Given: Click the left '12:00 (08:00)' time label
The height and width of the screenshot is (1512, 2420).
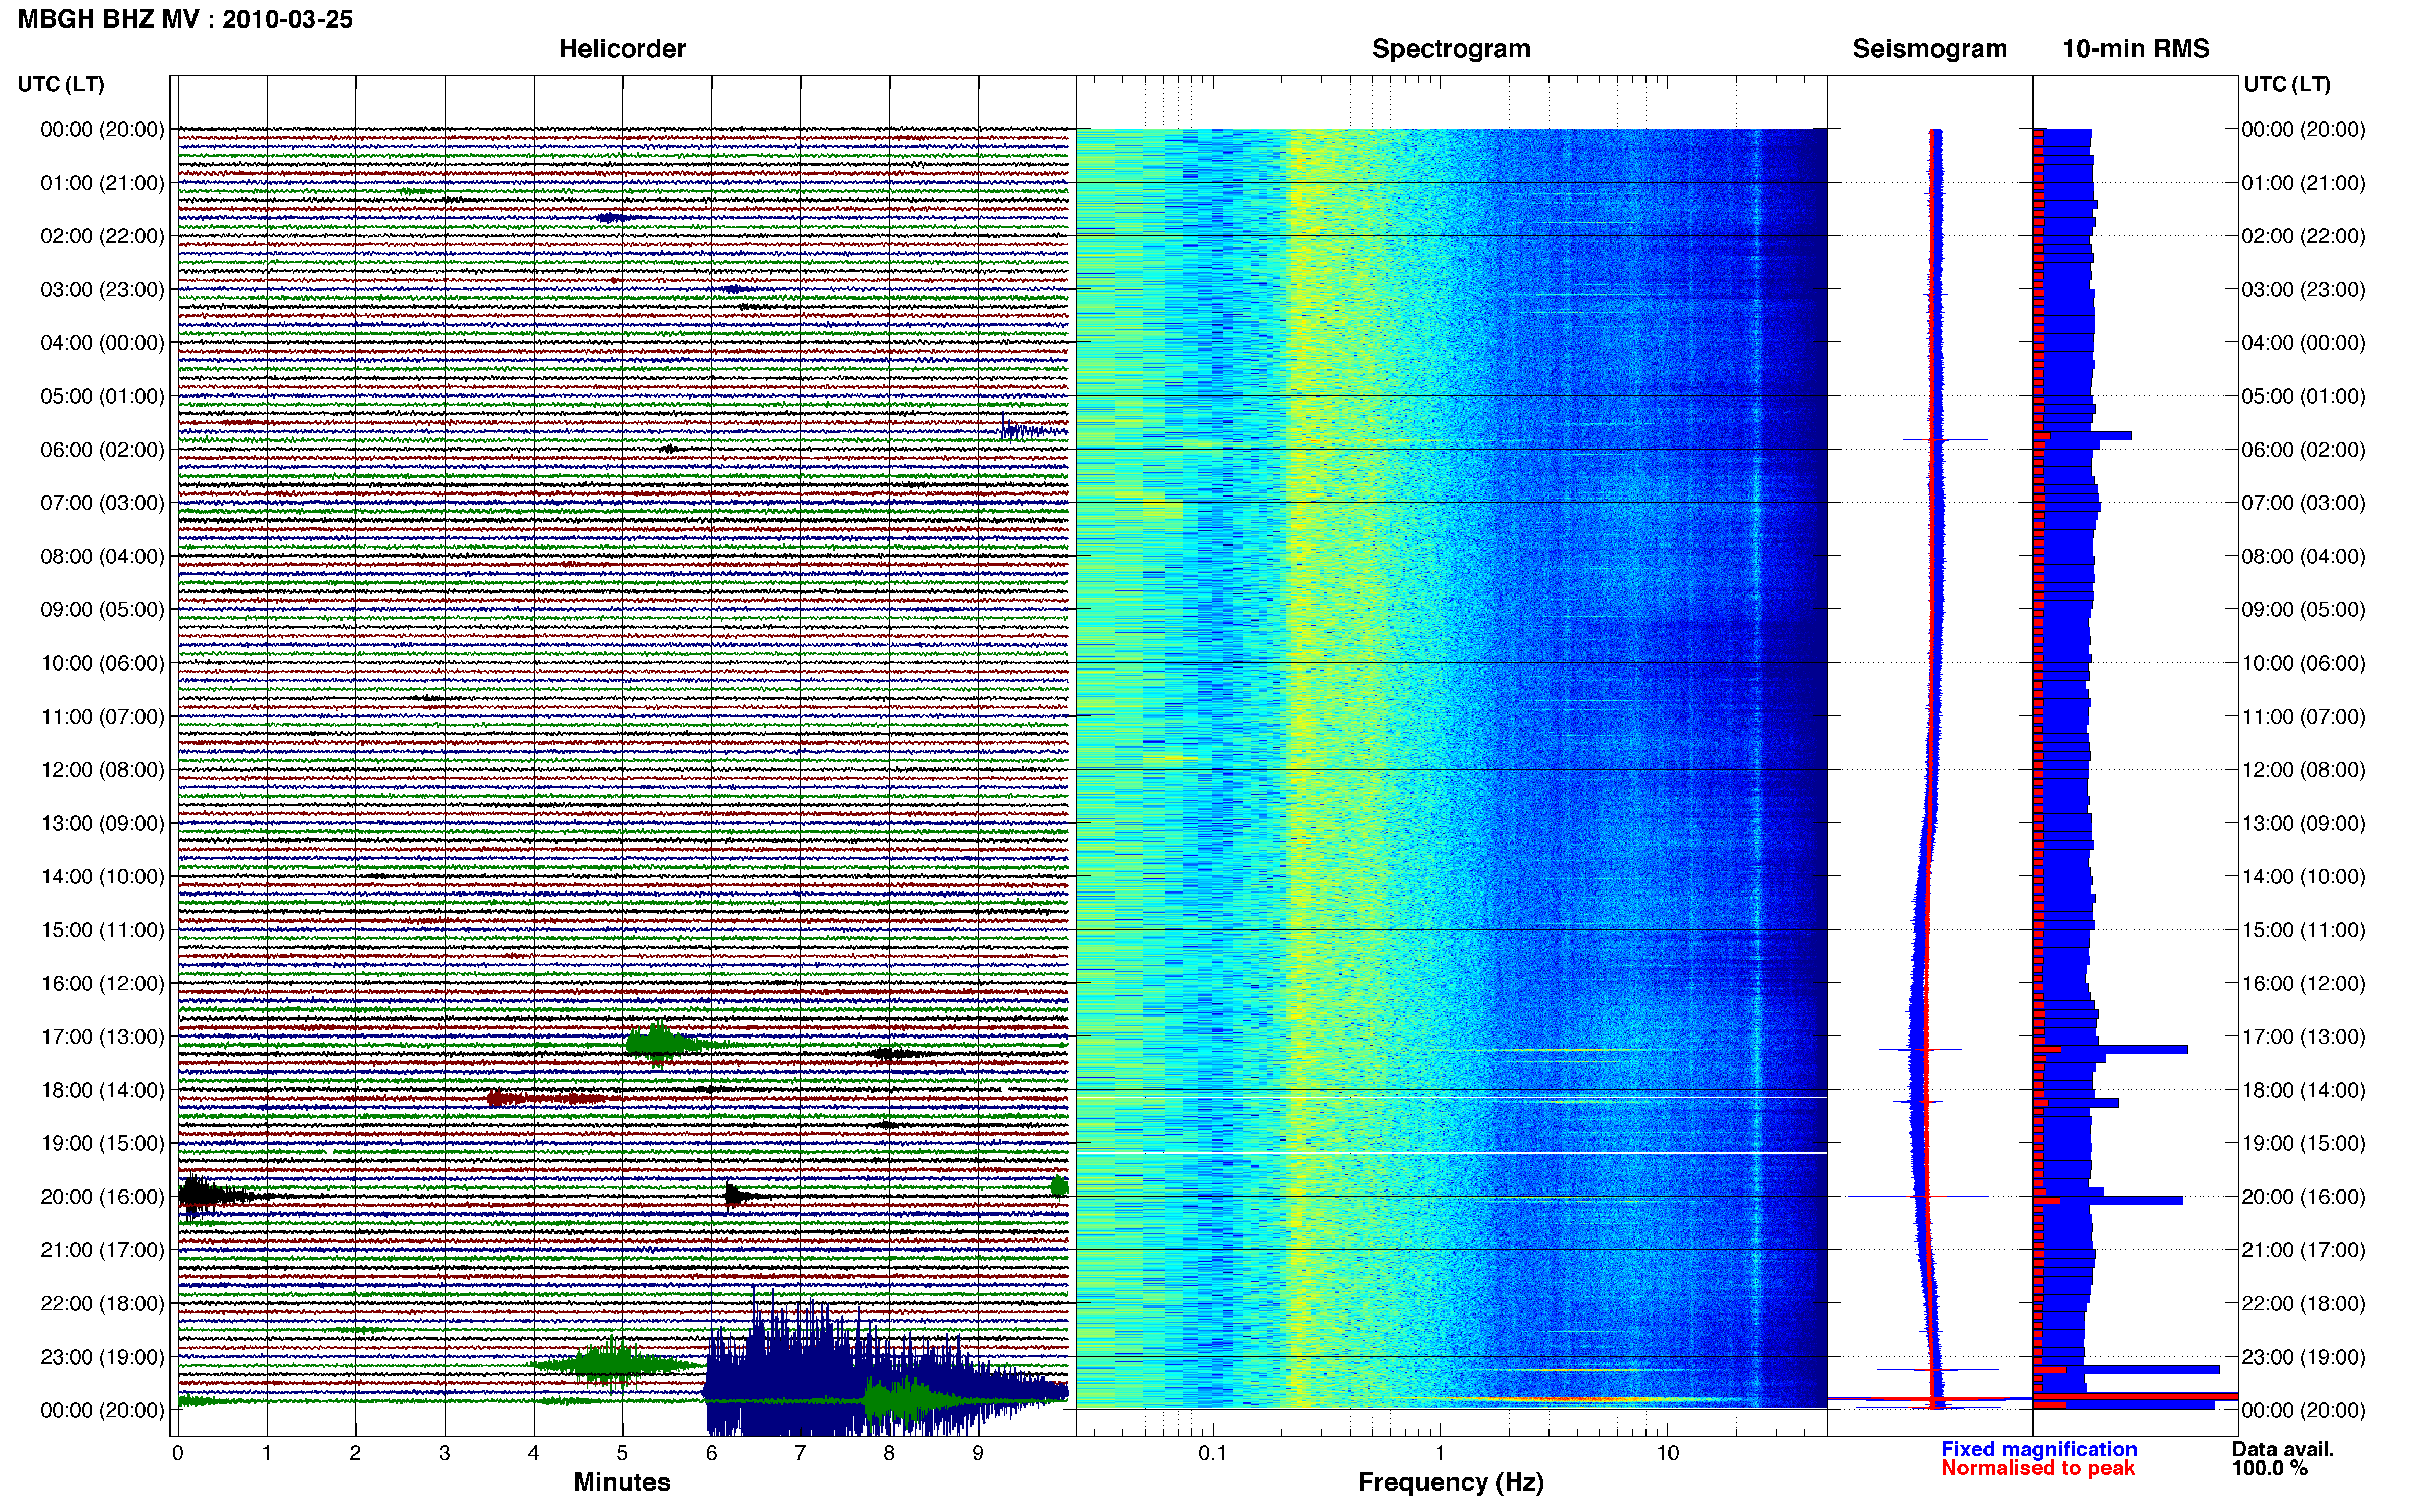Looking at the screenshot, I should click(x=102, y=770).
